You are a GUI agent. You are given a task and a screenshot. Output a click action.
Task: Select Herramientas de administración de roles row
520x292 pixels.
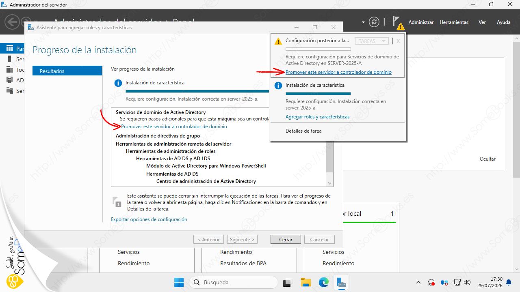tap(171, 151)
